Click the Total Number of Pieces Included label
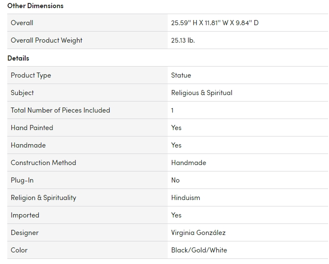 coord(60,110)
